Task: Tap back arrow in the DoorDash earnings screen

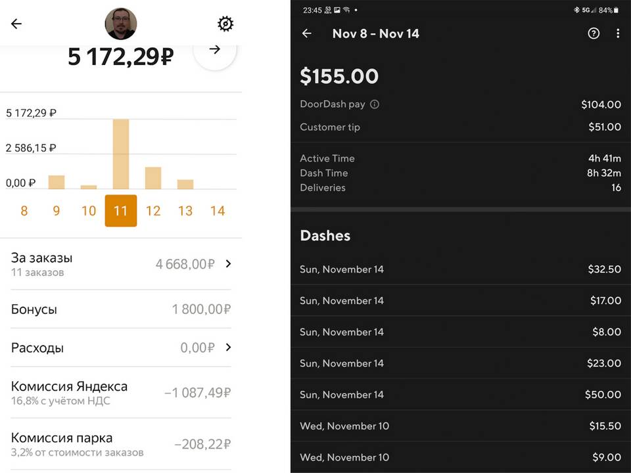Action: coord(307,34)
